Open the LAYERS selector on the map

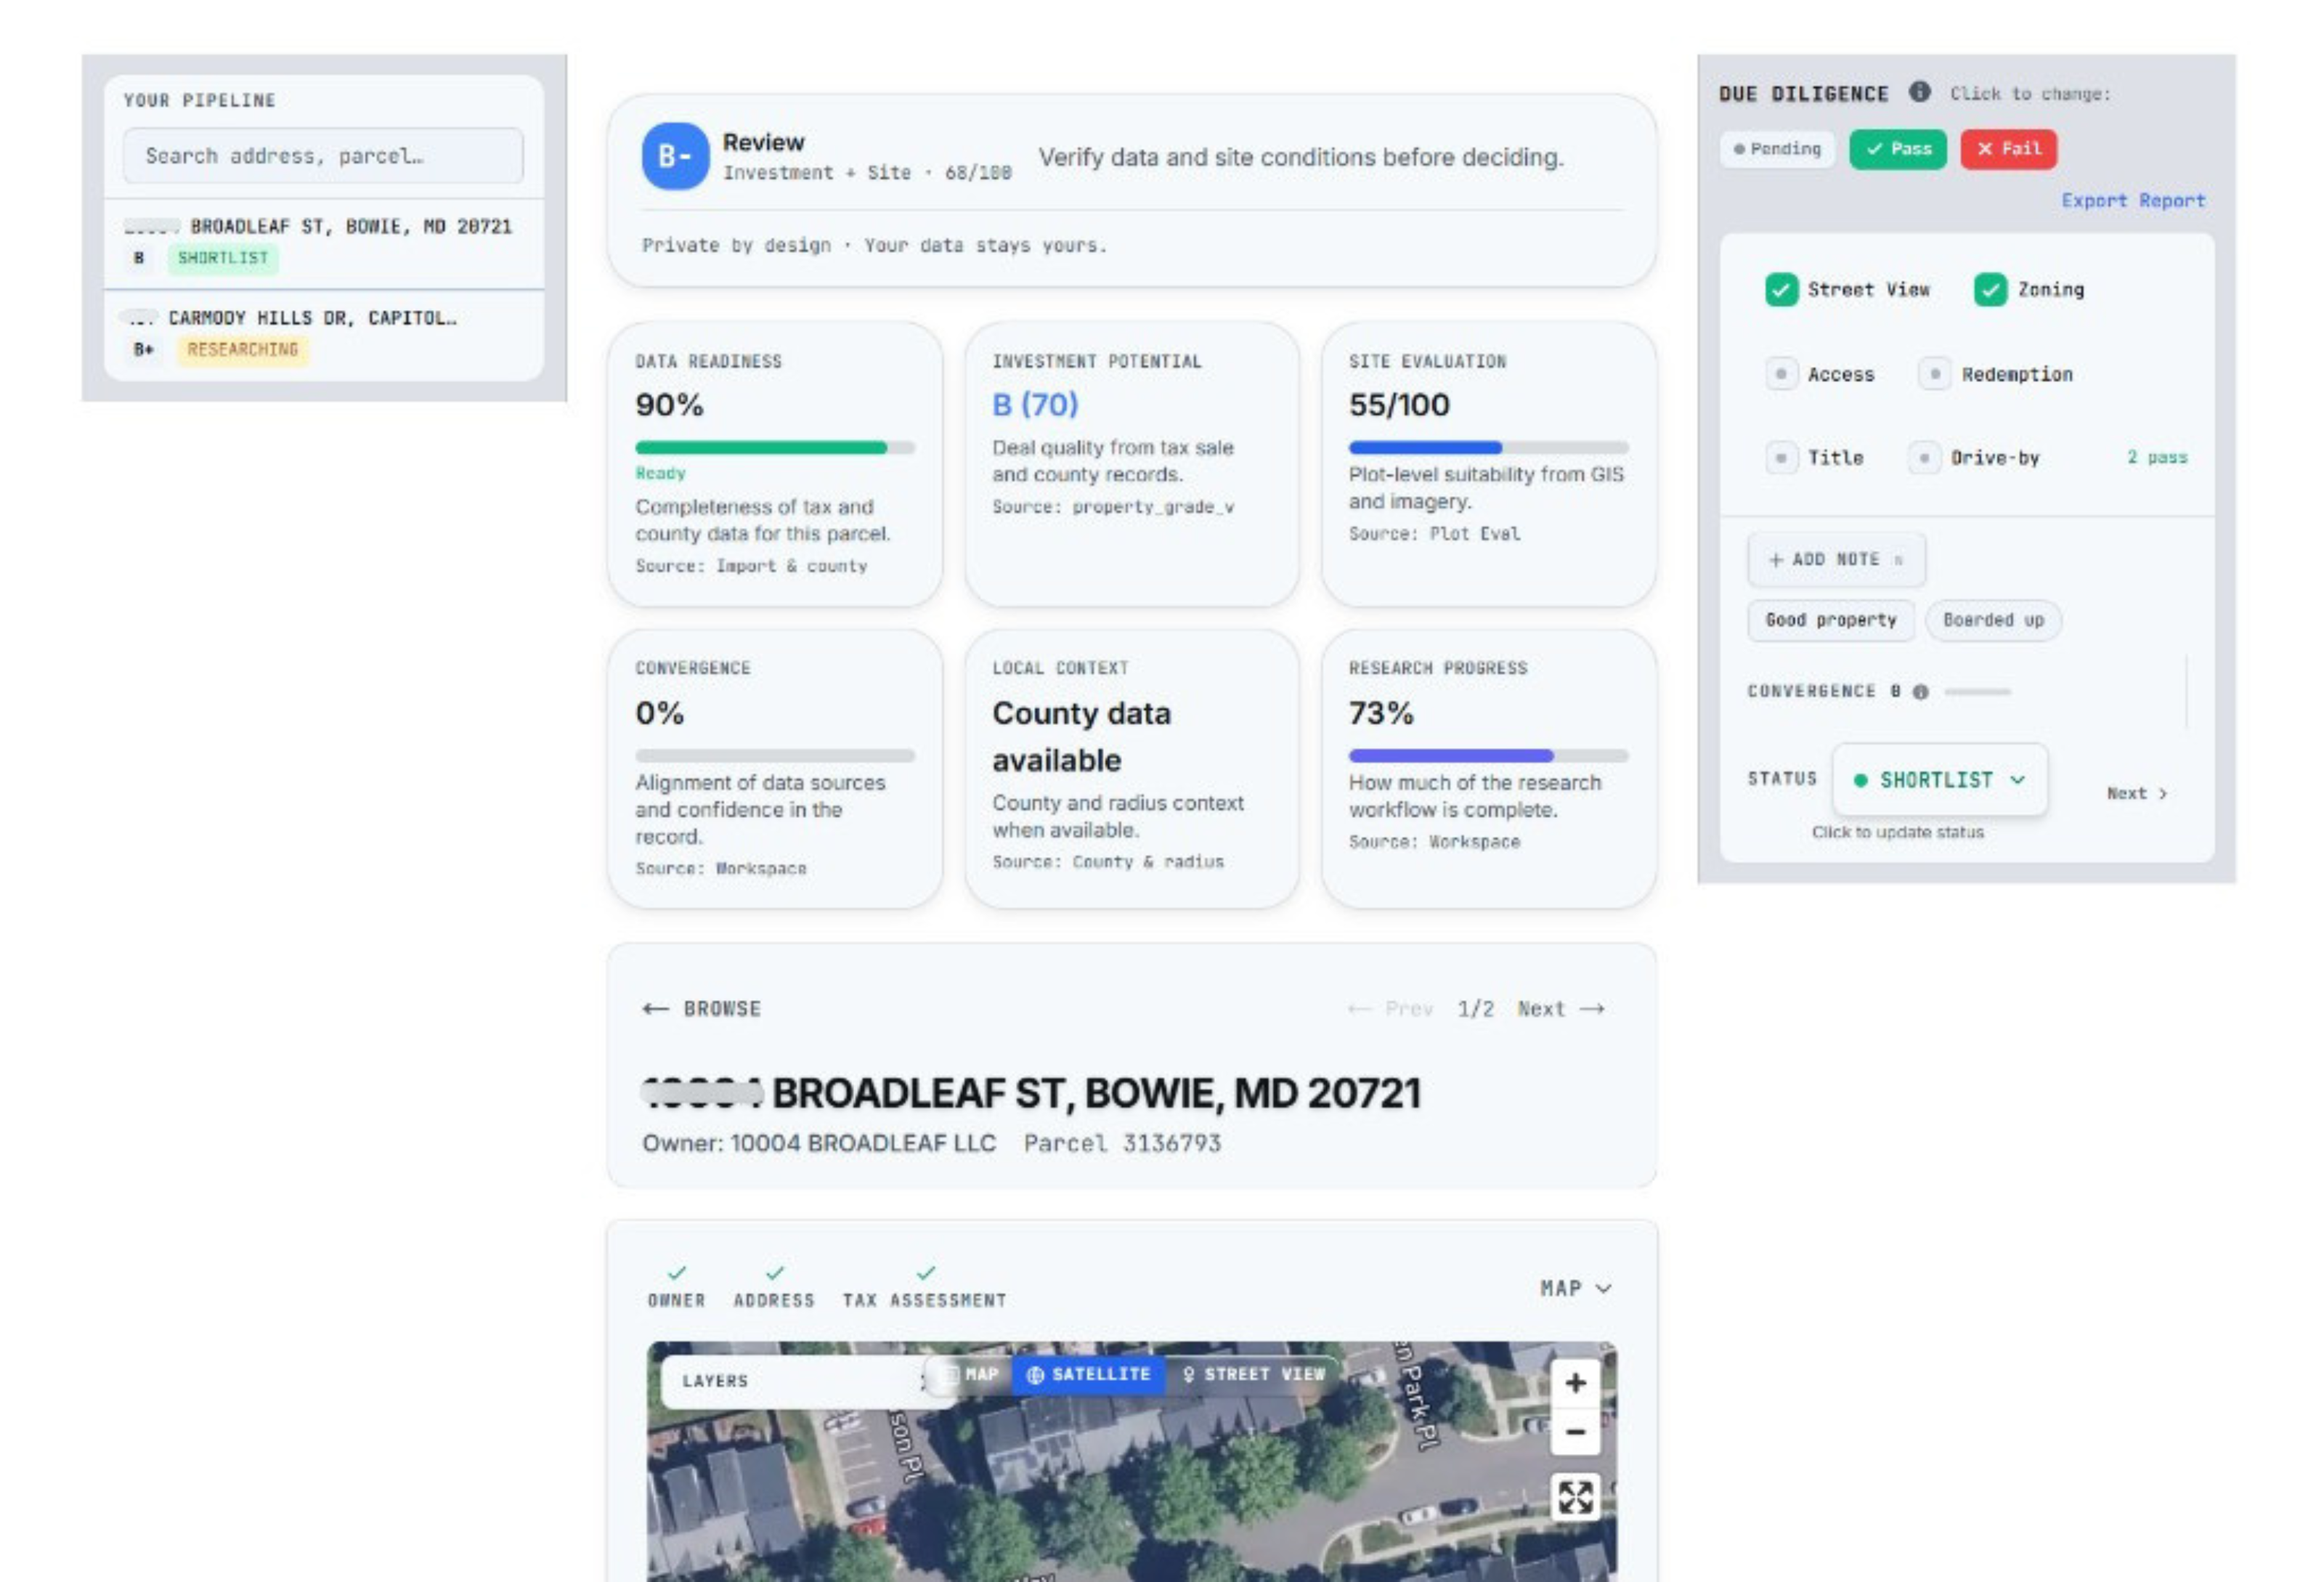pyautogui.click(x=716, y=1381)
